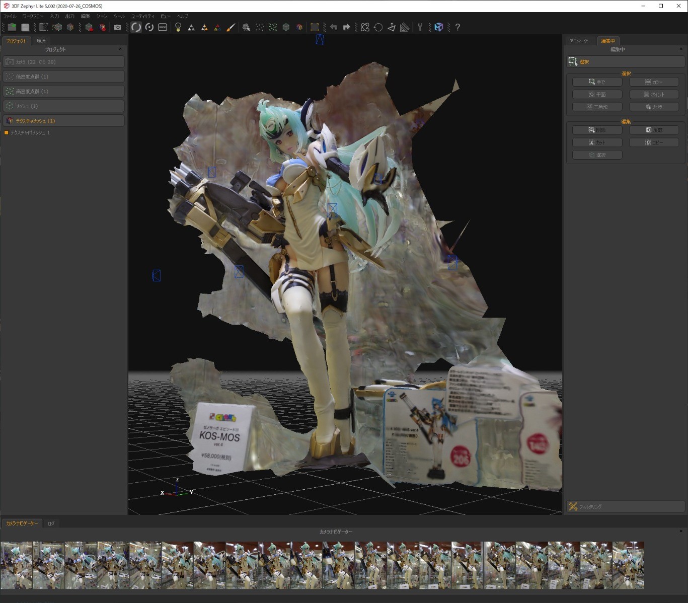This screenshot has width=688, height=603.
Task: Click the circular rotate object icon
Action: coord(378,27)
